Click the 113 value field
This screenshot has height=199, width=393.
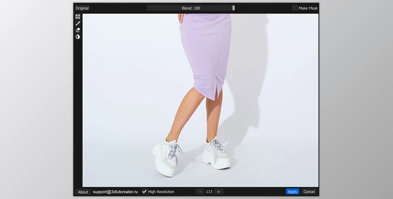[x=209, y=192]
